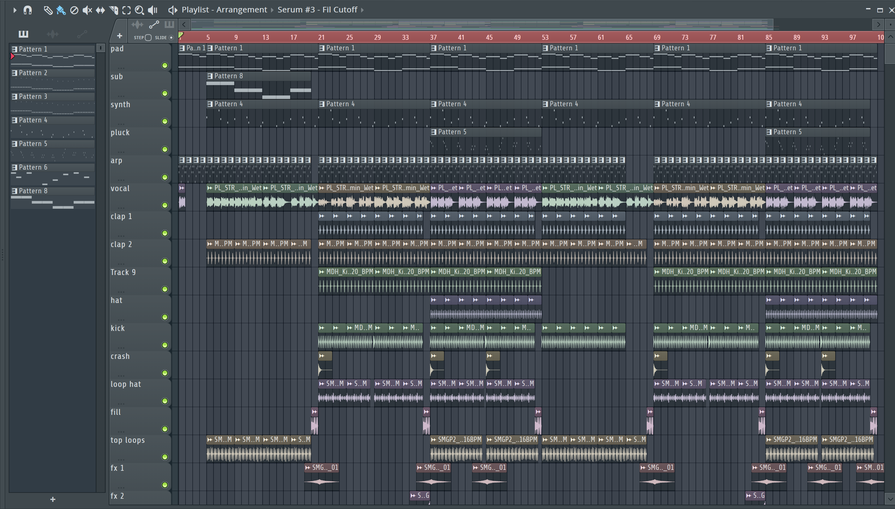Mute the sub track

pyautogui.click(x=165, y=93)
